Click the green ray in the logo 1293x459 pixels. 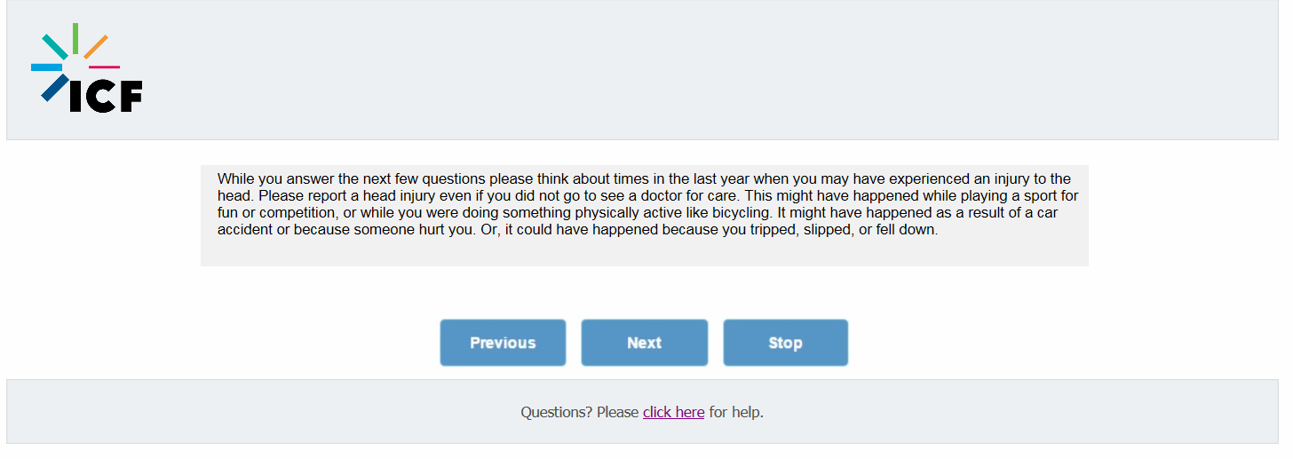75,38
